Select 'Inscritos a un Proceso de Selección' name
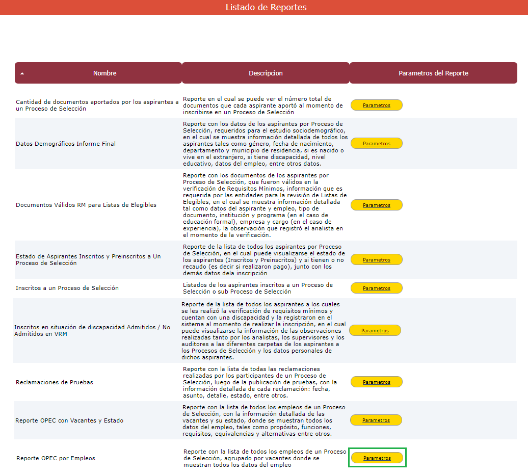Image resolution: width=528 pixels, height=475 pixels. pyautogui.click(x=67, y=288)
